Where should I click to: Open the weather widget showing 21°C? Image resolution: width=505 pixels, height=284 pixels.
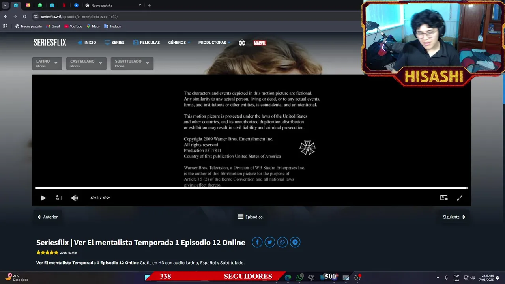pyautogui.click(x=17, y=278)
